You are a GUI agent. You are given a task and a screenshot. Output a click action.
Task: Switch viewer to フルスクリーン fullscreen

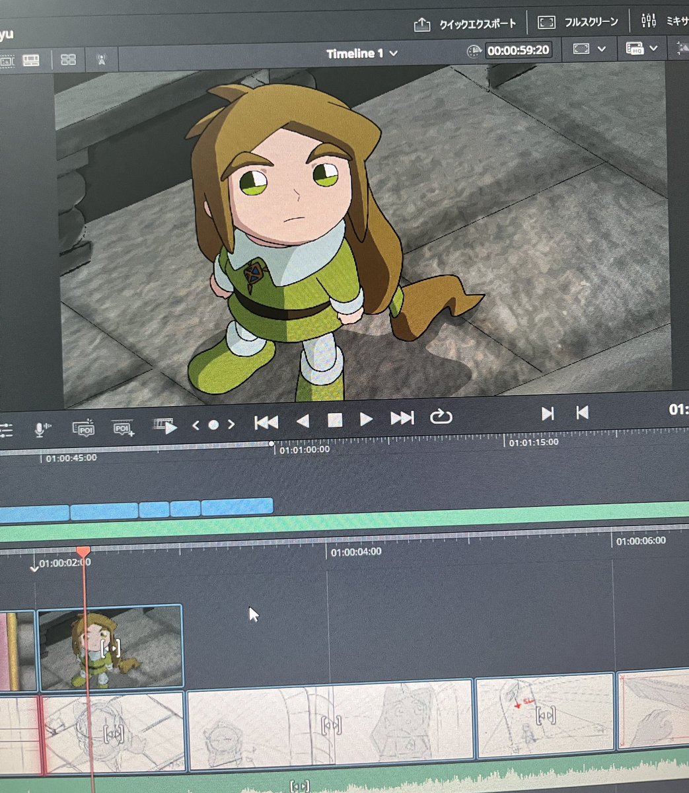pos(591,22)
